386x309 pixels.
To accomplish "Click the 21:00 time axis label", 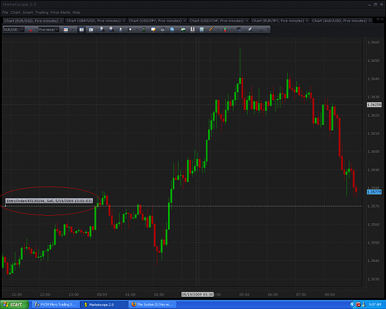I will [x=17, y=294].
